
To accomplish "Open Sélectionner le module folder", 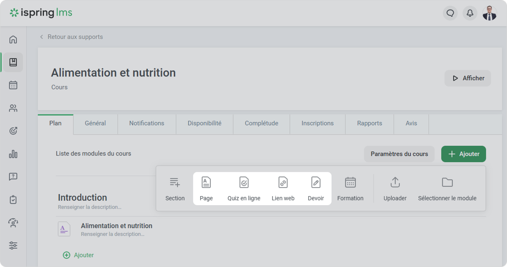I will 447,183.
